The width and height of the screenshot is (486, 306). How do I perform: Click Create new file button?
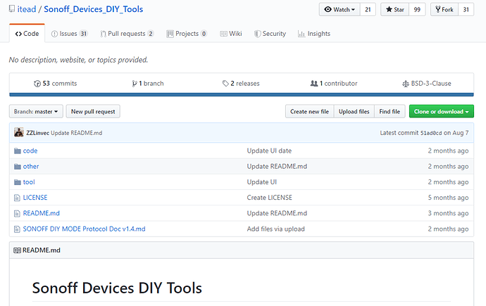309,111
